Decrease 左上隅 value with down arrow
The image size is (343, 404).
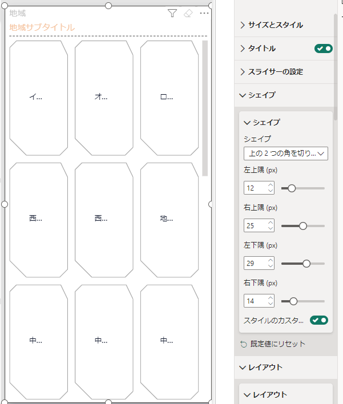pyautogui.click(x=271, y=191)
